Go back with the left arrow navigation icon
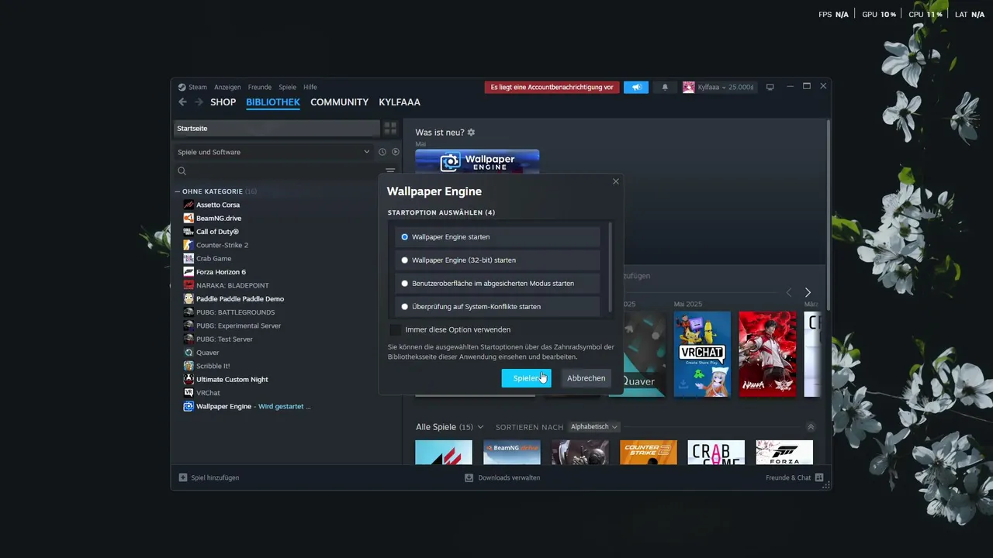The width and height of the screenshot is (993, 558). tap(182, 102)
